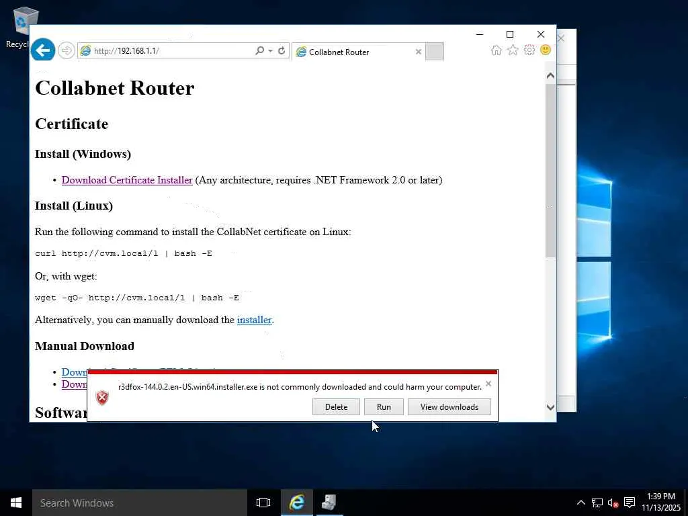
Task: Delete the downloaded r3dfox installer
Action: tap(336, 406)
